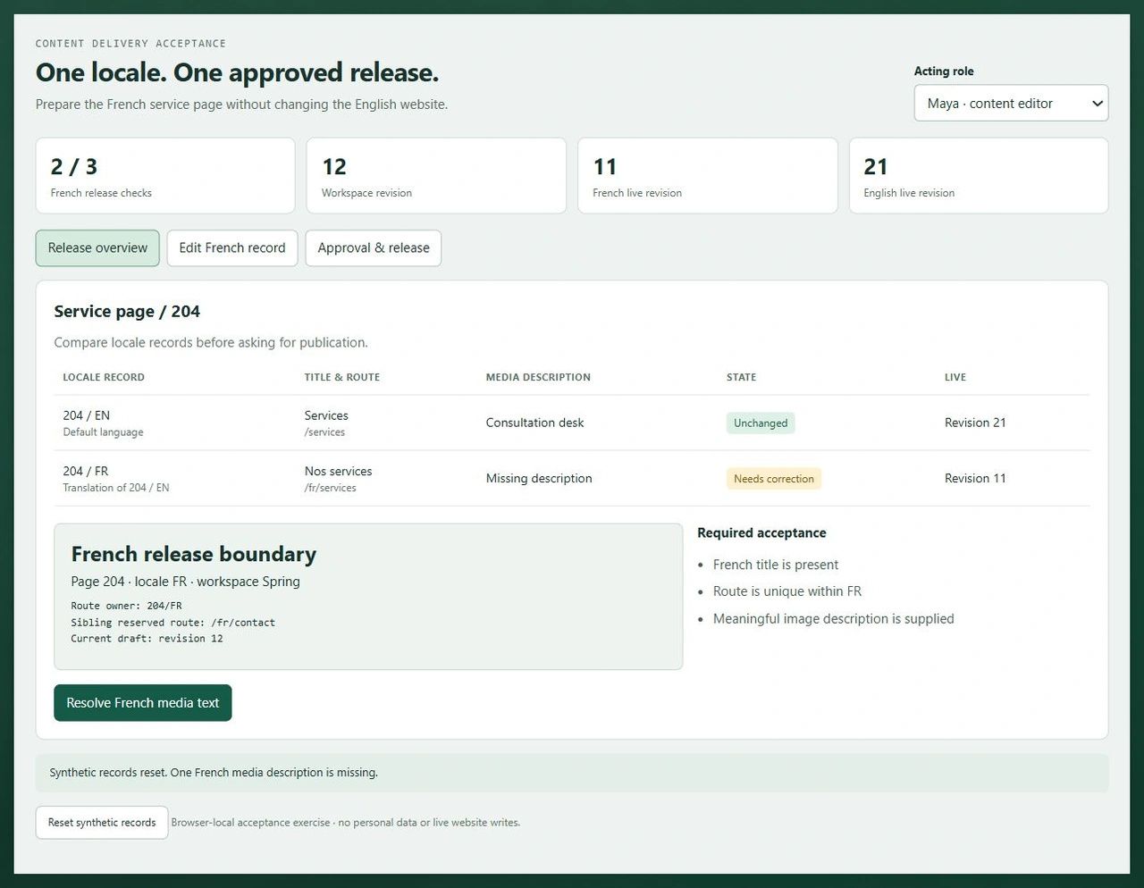The height and width of the screenshot is (888, 1144).
Task: Click the STATE column header
Action: click(x=742, y=377)
